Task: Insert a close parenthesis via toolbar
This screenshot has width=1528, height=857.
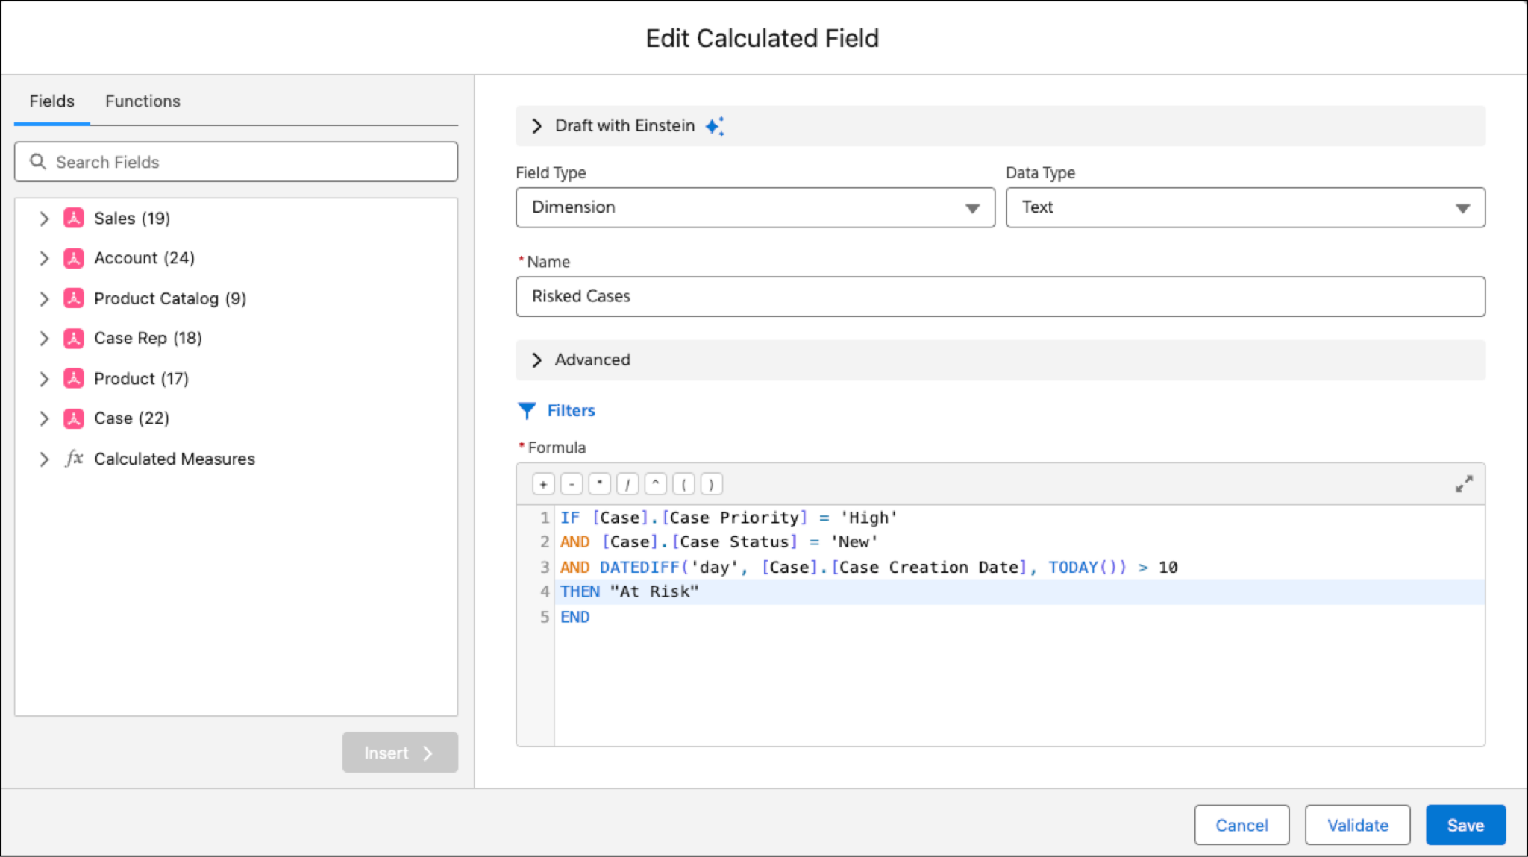Action: 711,484
